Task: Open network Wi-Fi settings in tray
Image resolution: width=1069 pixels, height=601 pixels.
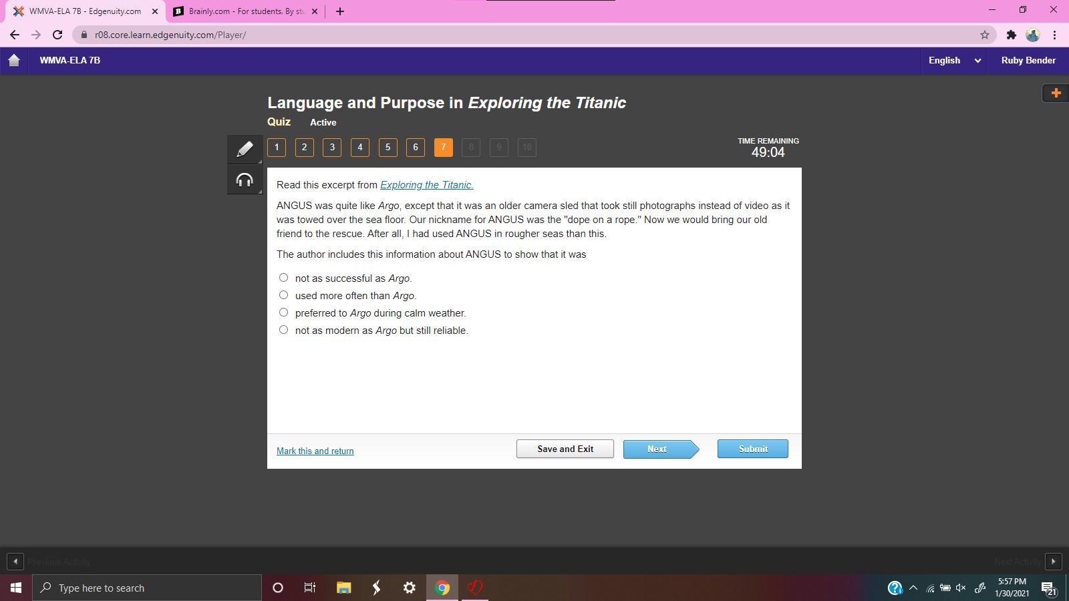Action: 929,588
